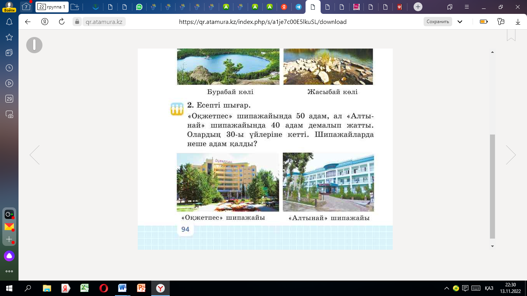
Task: Launch the Alice voice assistant
Action: point(9,256)
